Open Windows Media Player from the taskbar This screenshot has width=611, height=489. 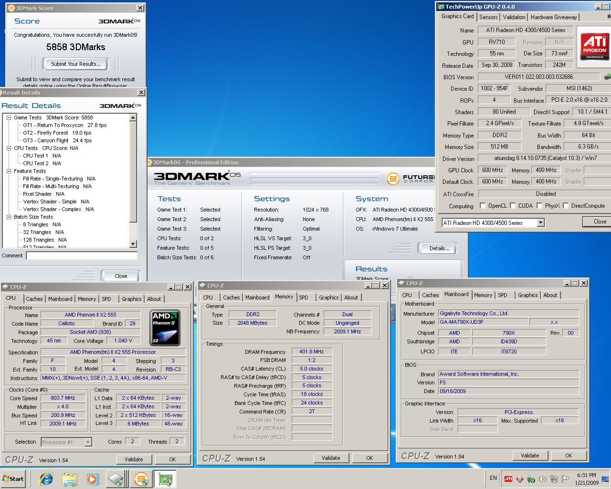tap(93, 479)
